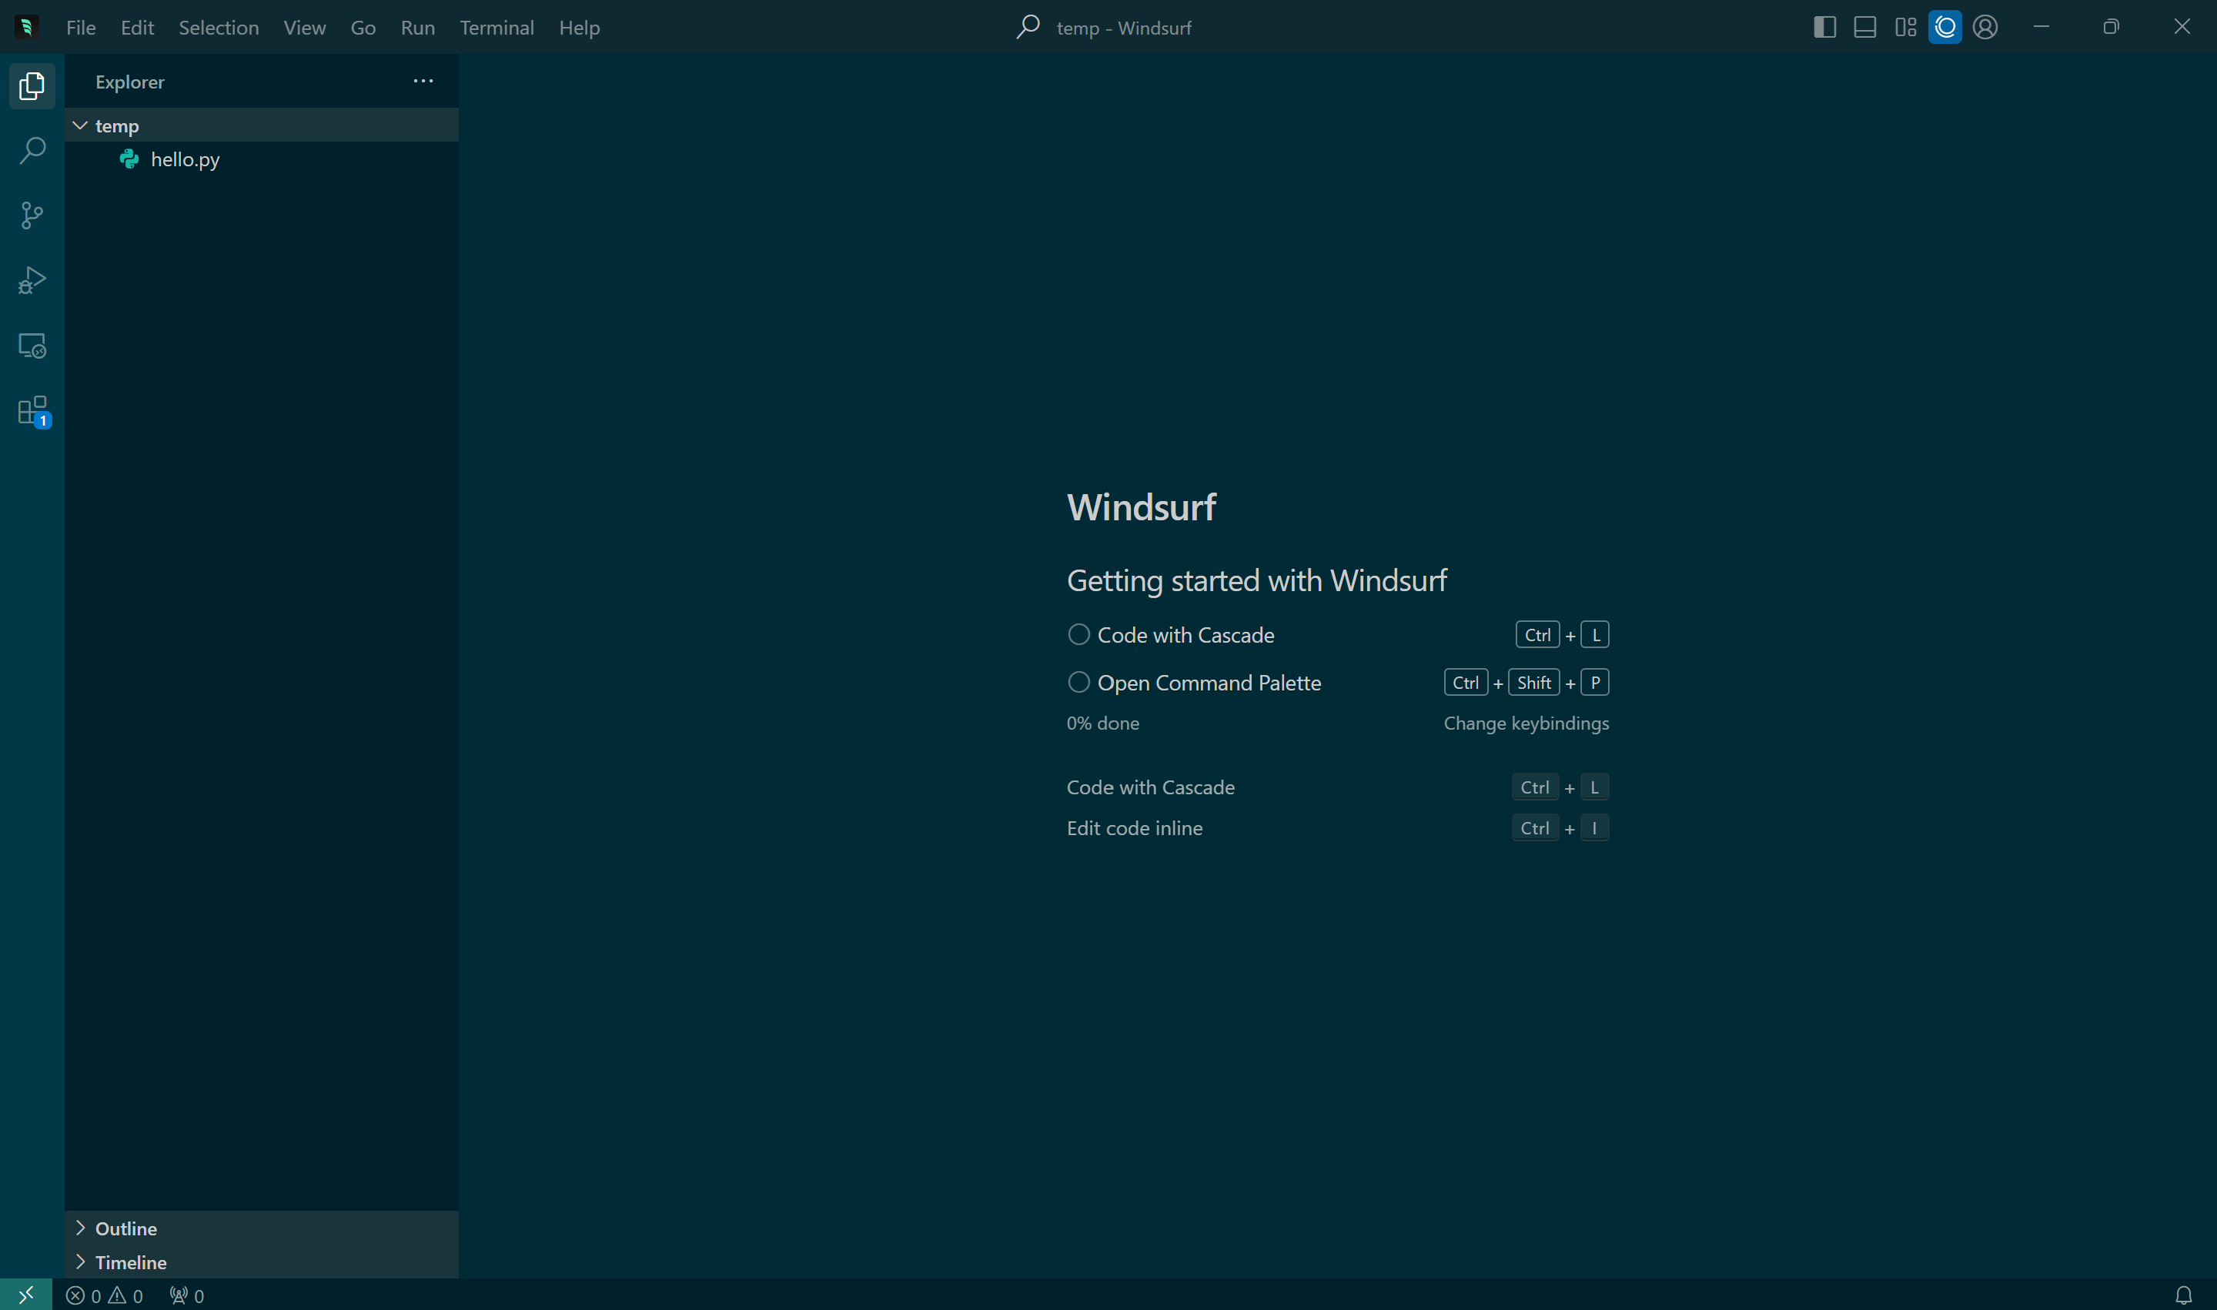Screen dimensions: 2217x1310
Task: Open the Search view icon
Action: point(32,150)
